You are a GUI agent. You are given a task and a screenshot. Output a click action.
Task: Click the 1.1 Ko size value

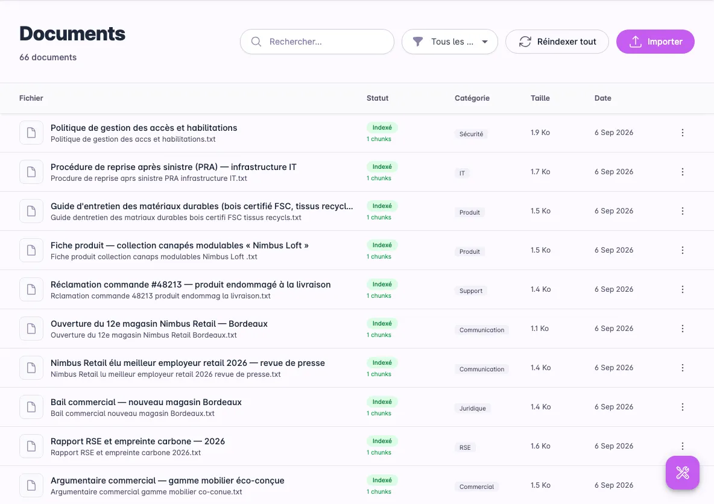[540, 328]
